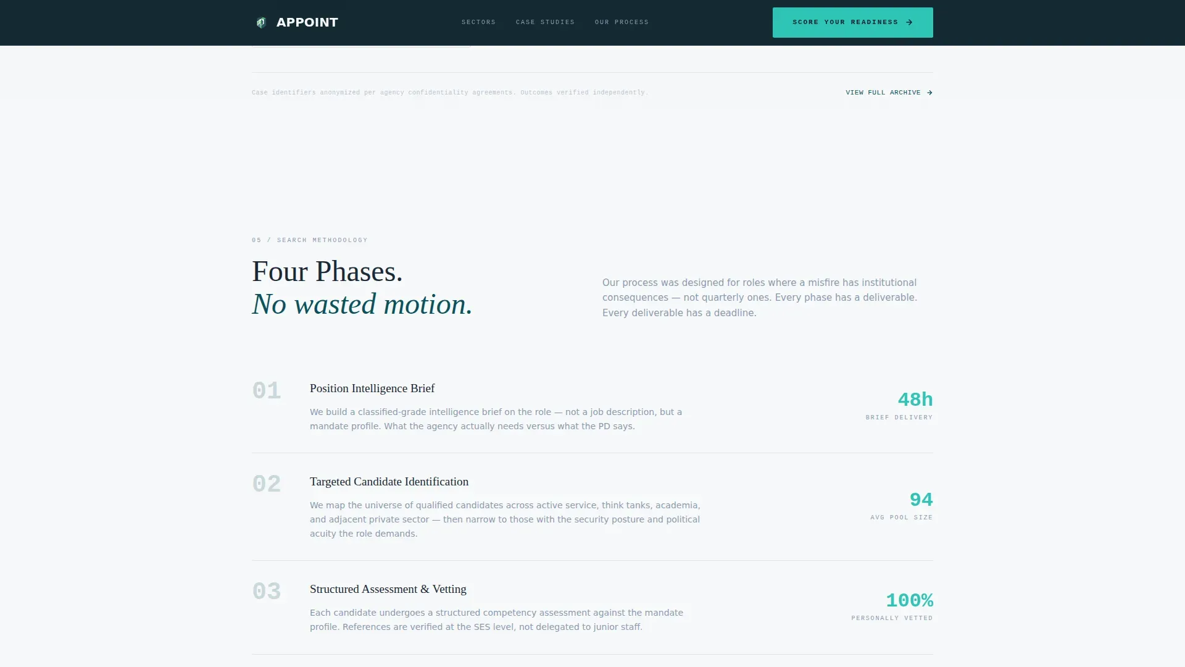Select the Targeted Candidate Identification heading
The height and width of the screenshot is (667, 1185).
coord(389,482)
